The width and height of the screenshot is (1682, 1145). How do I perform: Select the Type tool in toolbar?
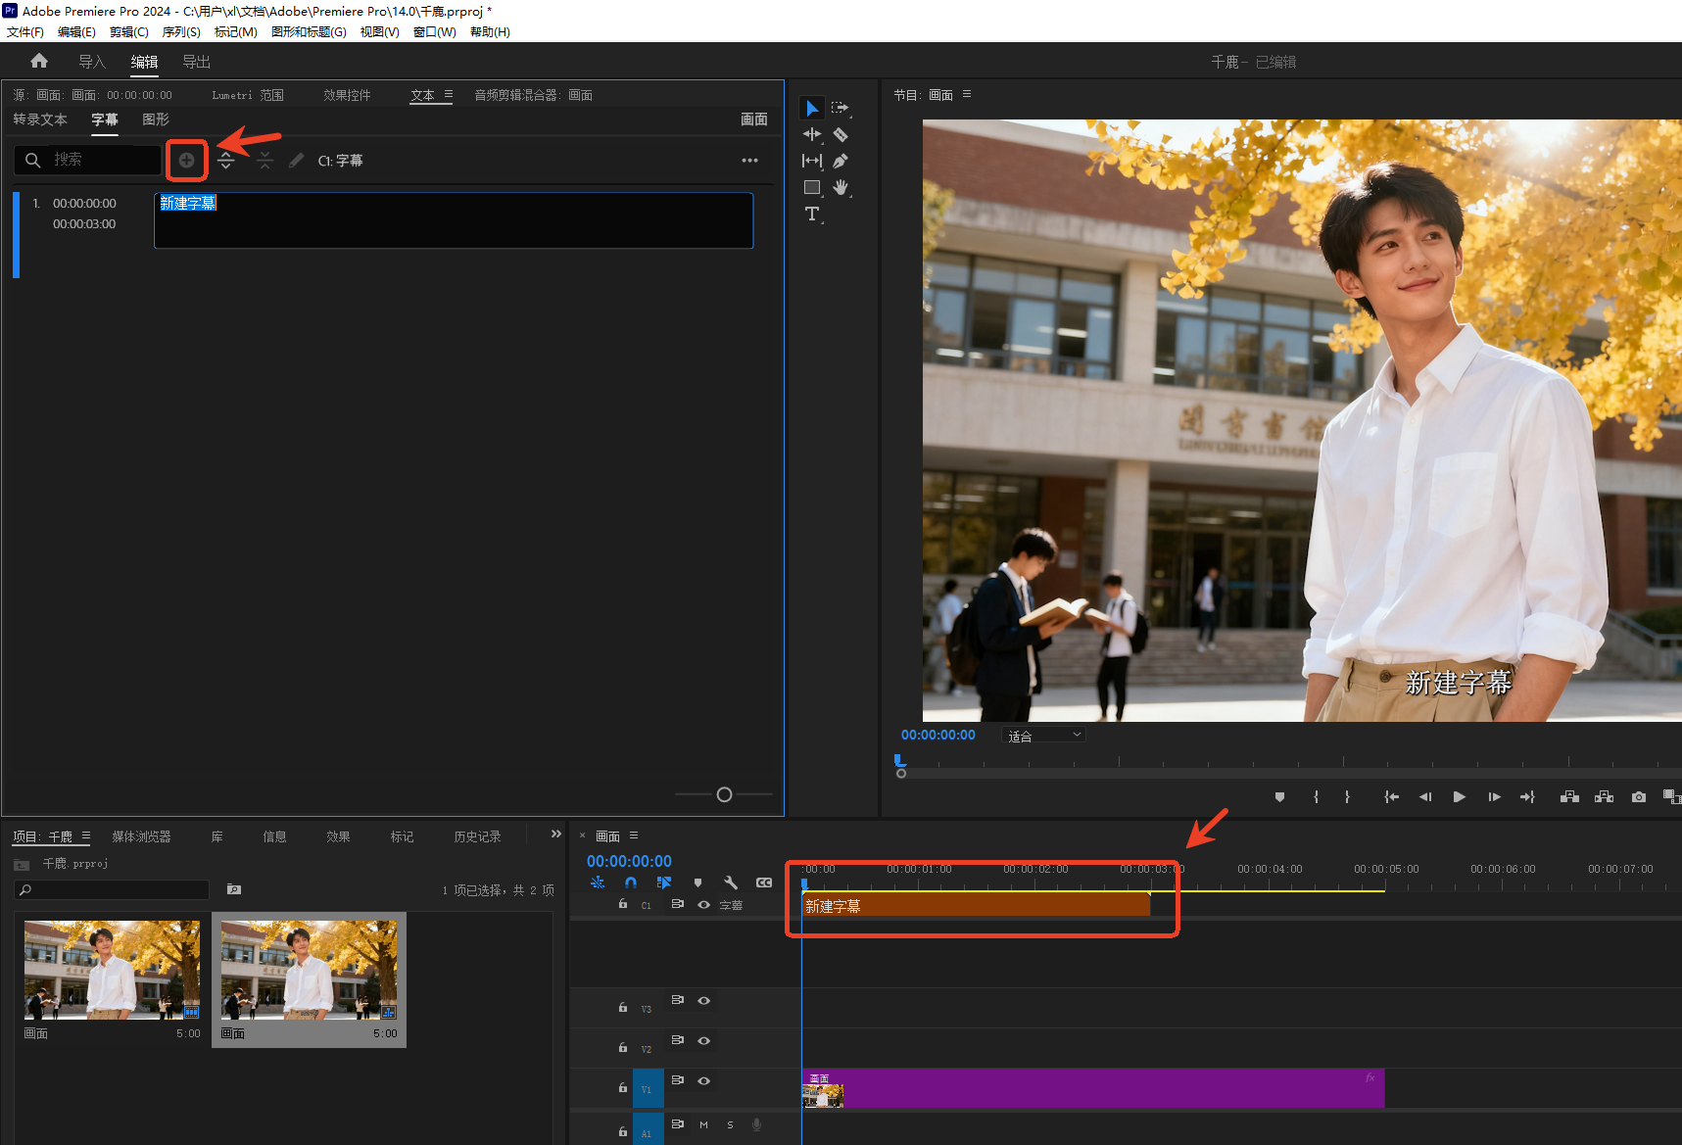click(x=811, y=215)
